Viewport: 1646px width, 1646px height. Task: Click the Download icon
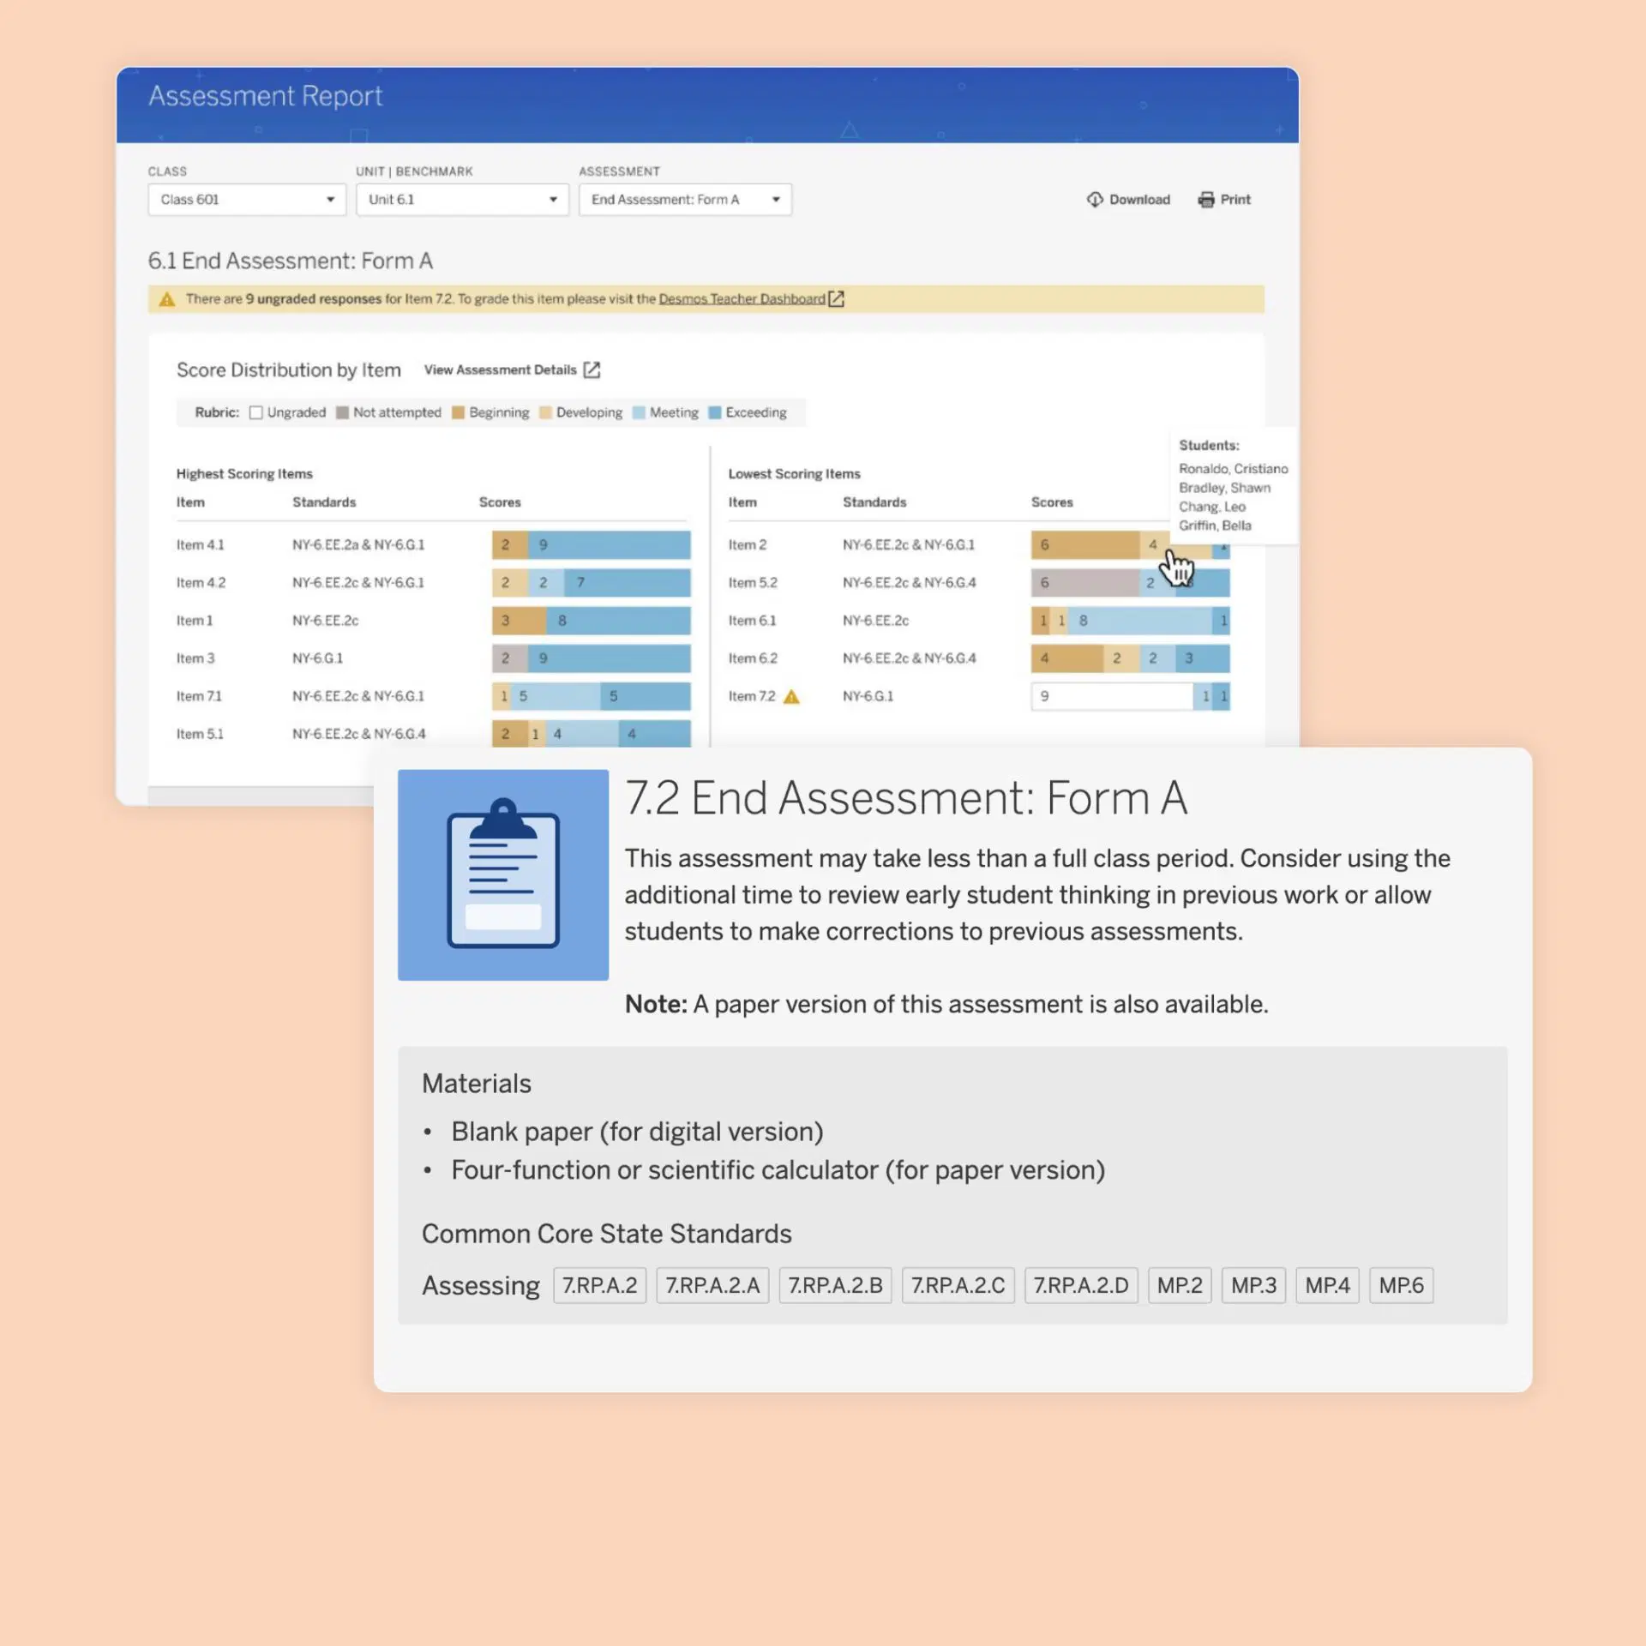pyautogui.click(x=1097, y=200)
